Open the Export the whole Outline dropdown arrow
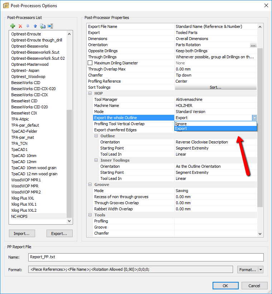Screen dimensions: 272x294 pyautogui.click(x=254, y=118)
